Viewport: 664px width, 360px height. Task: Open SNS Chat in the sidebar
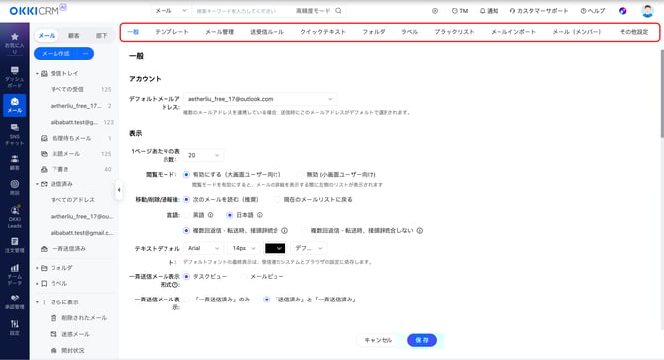(15, 134)
